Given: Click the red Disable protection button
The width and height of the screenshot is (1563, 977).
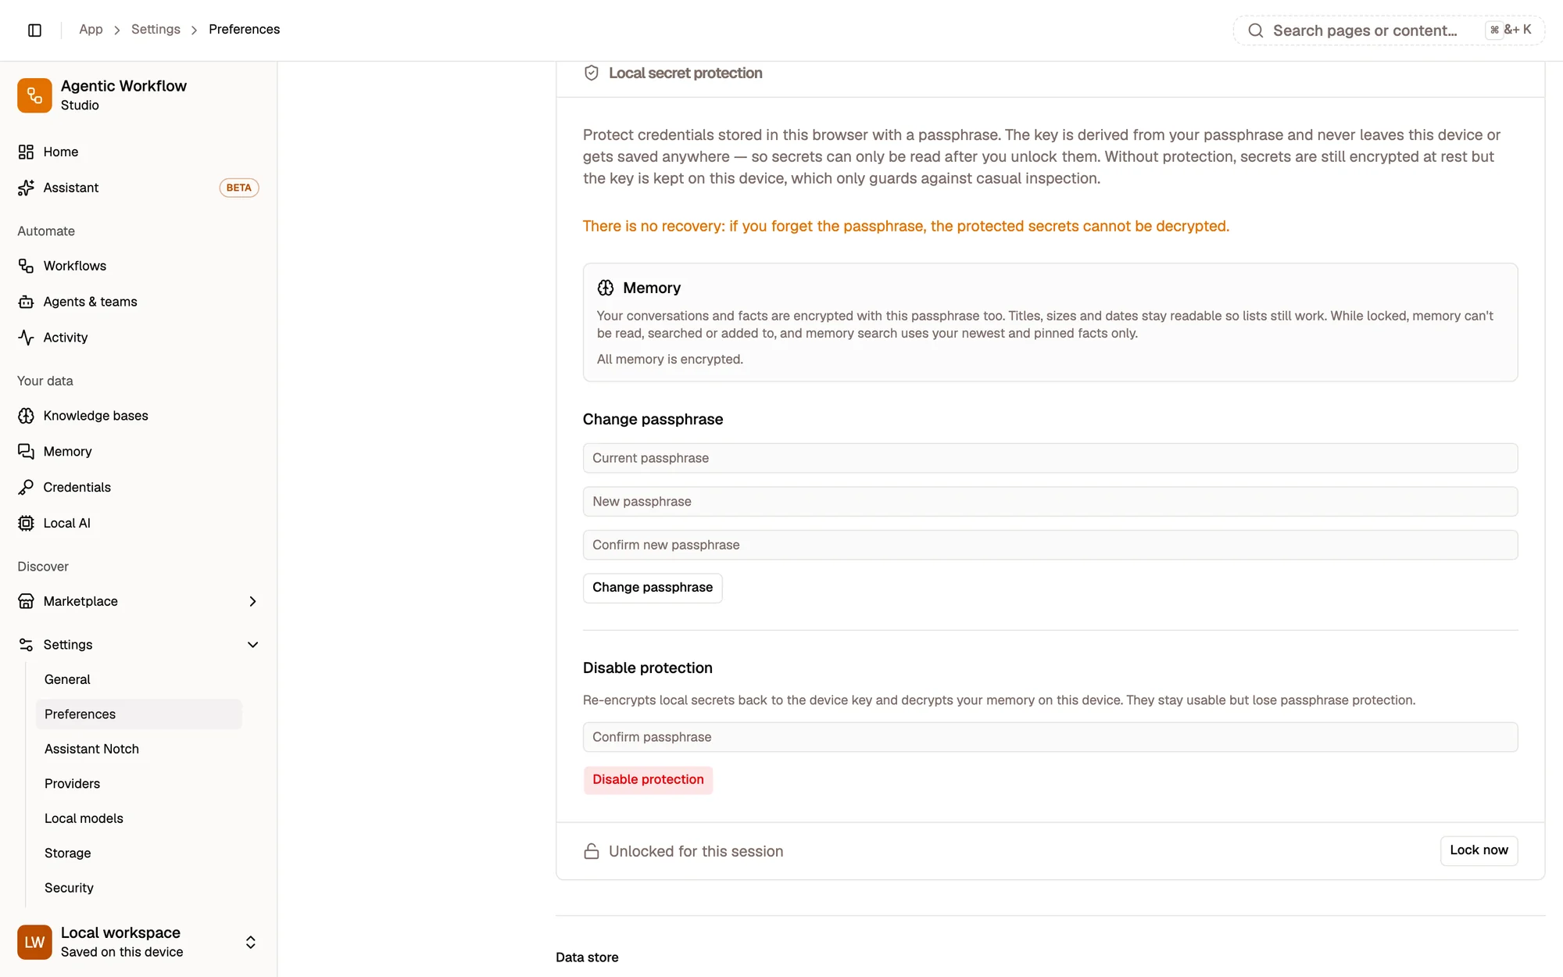Looking at the screenshot, I should click(x=648, y=780).
